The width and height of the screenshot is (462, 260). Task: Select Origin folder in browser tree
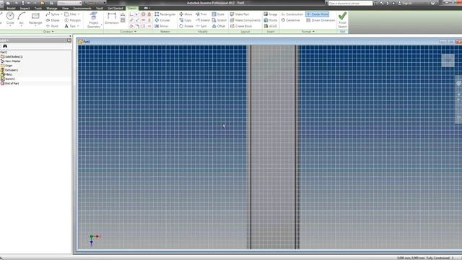(6, 66)
